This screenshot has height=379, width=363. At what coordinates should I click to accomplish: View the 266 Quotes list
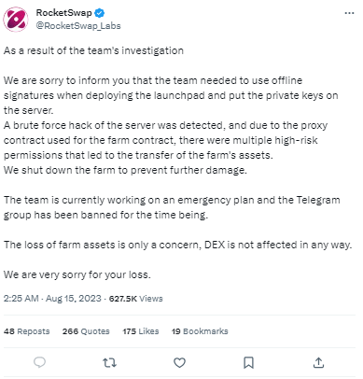point(86,331)
